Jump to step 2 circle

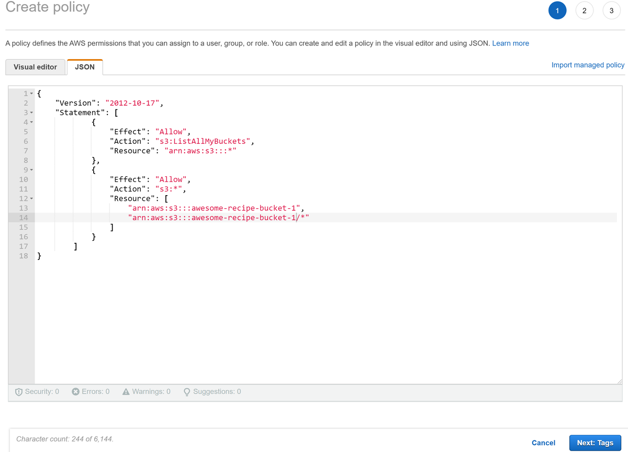[584, 10]
